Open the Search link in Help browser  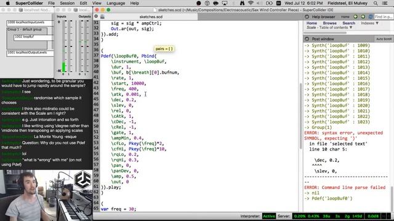[349, 23]
